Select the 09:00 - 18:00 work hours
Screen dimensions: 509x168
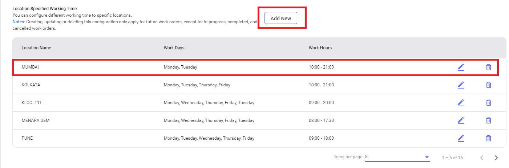[321, 138]
